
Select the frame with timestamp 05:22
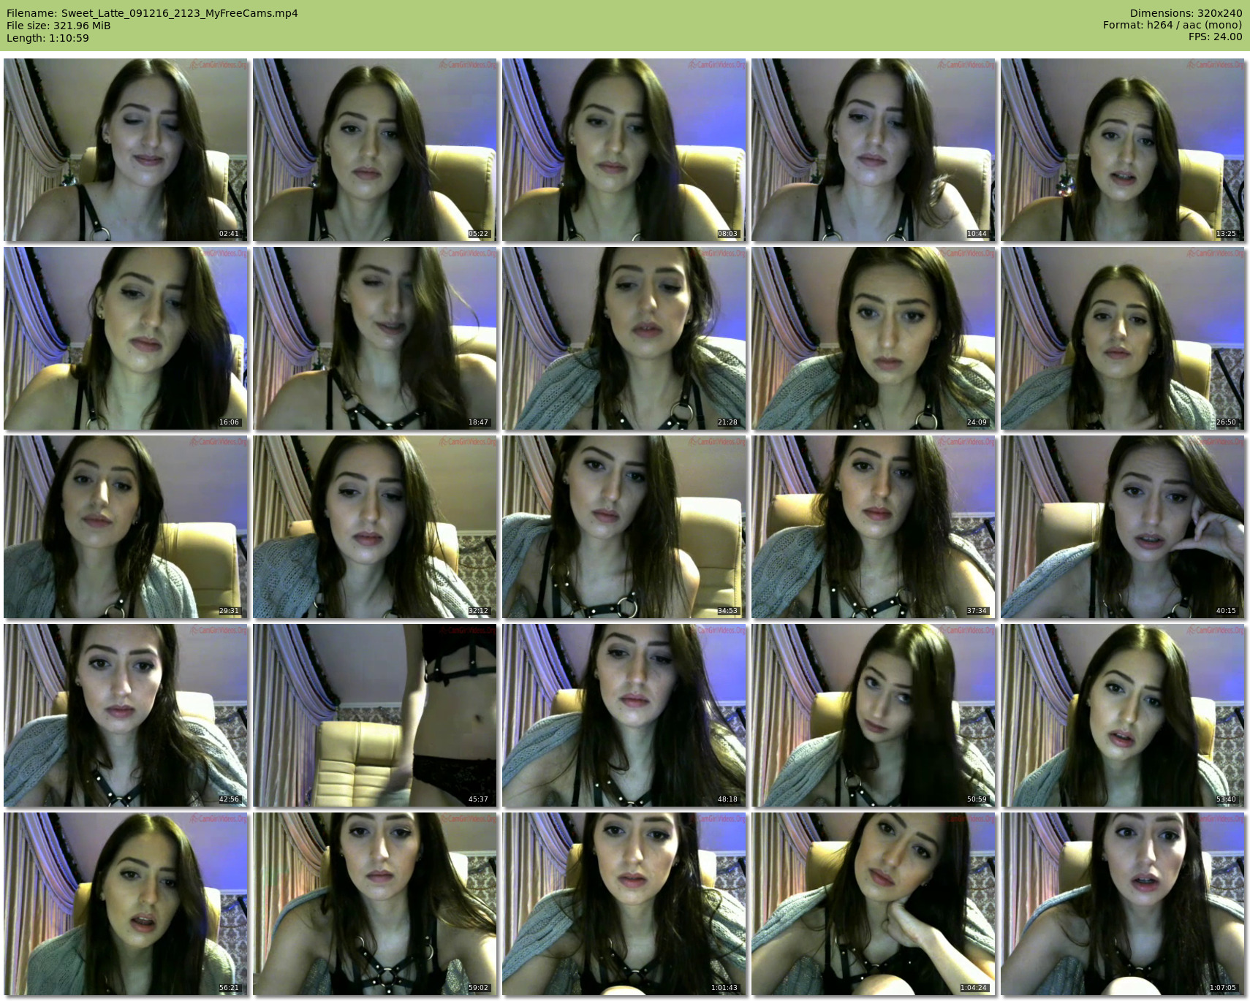click(375, 150)
